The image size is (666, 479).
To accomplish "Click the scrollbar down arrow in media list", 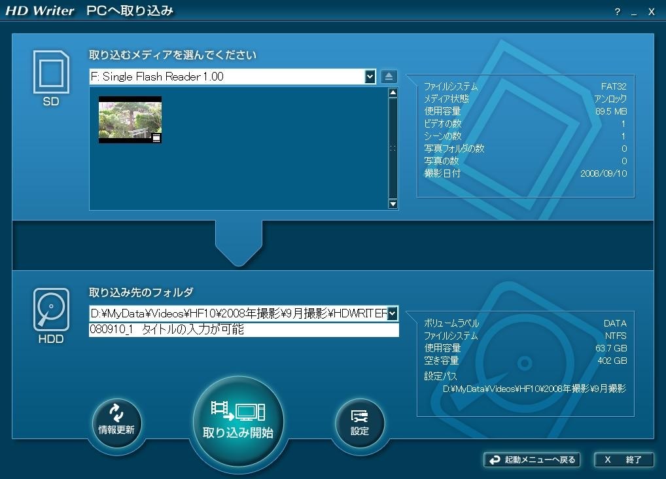I will [x=393, y=205].
